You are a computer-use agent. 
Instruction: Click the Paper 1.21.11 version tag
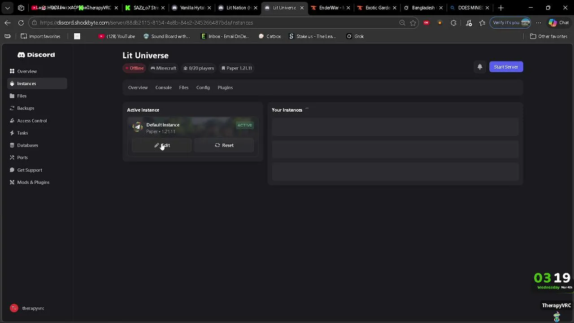point(237,68)
